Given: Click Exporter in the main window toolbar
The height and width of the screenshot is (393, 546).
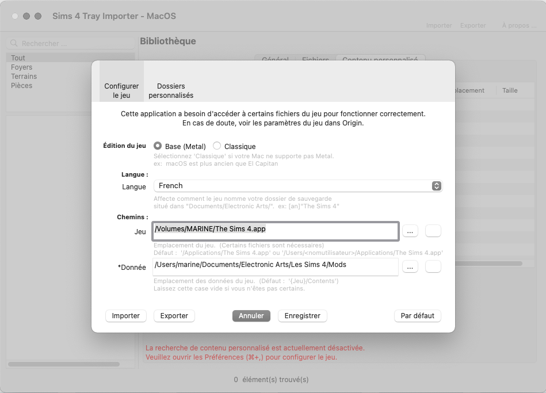Looking at the screenshot, I should (473, 25).
